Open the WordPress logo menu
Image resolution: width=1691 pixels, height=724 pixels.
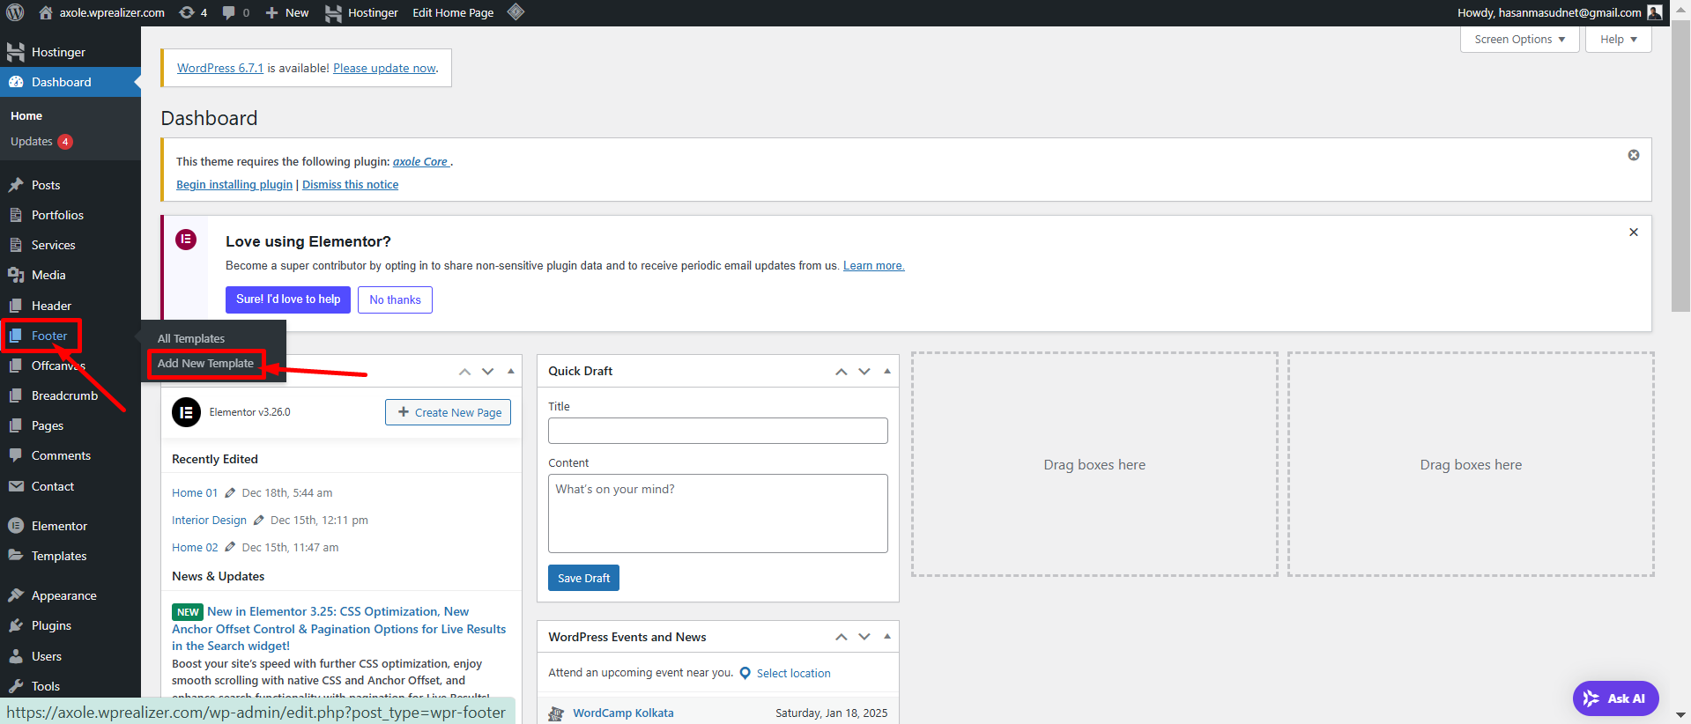15,12
